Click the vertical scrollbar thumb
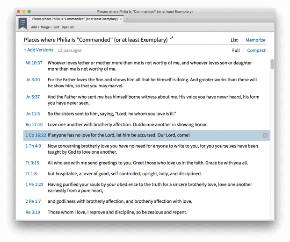 click(272, 64)
